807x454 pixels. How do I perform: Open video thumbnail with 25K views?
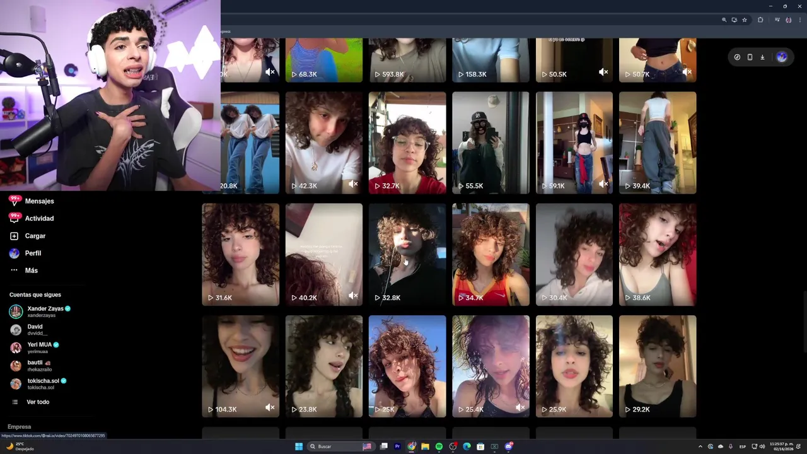click(x=407, y=366)
